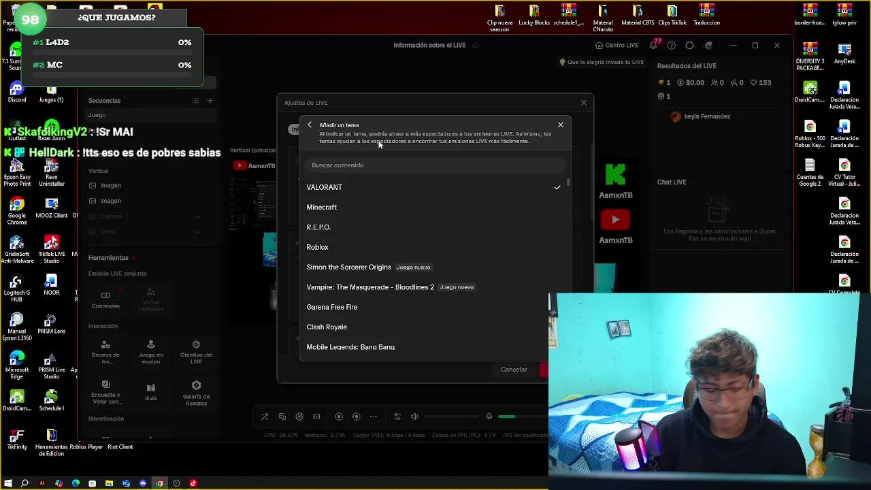This screenshot has width=871, height=490.
Task: Select the Juego sequence
Action: (x=150, y=115)
